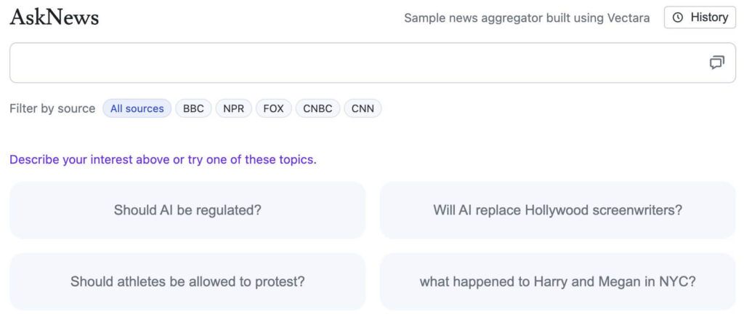Click the clock icon in the History button
Viewport: 744px width, 317px height.
click(x=678, y=17)
